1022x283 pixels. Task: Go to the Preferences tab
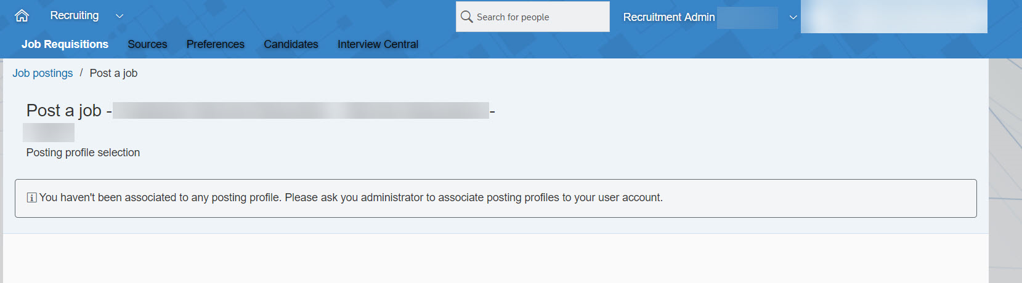point(216,44)
